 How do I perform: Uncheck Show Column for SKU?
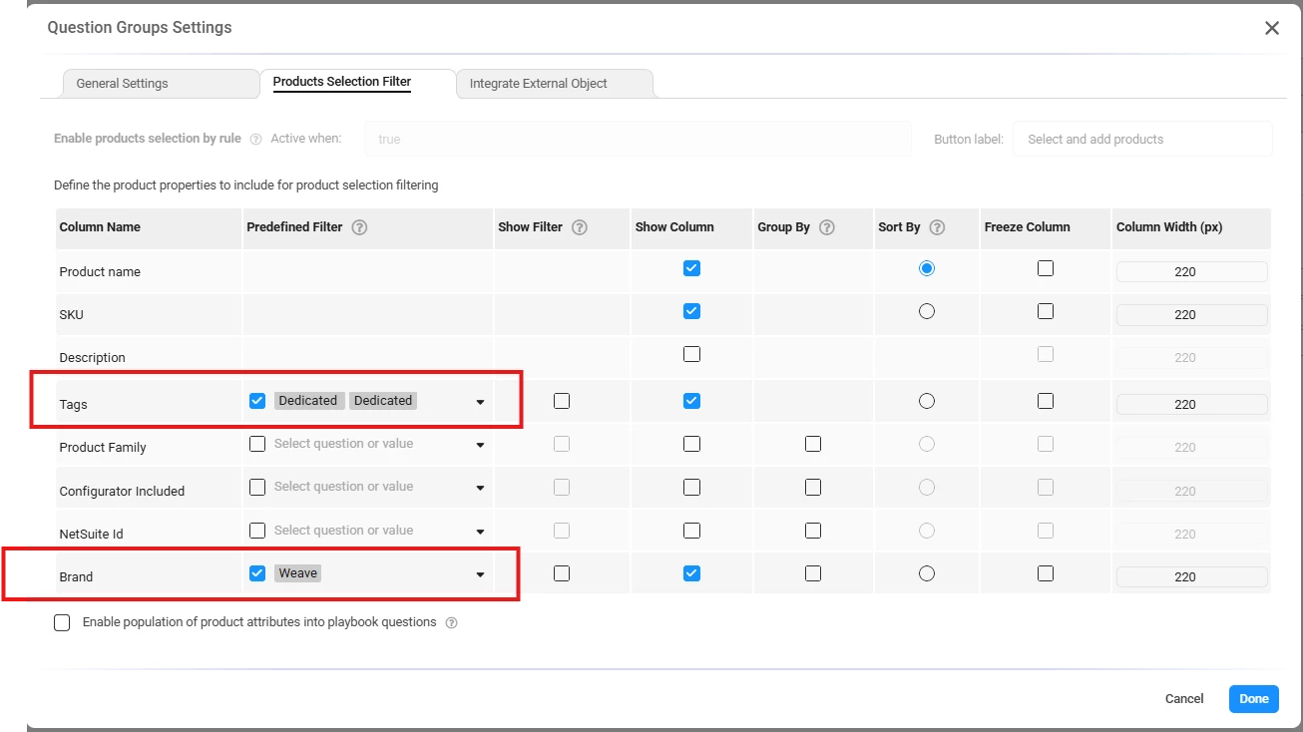(x=691, y=311)
